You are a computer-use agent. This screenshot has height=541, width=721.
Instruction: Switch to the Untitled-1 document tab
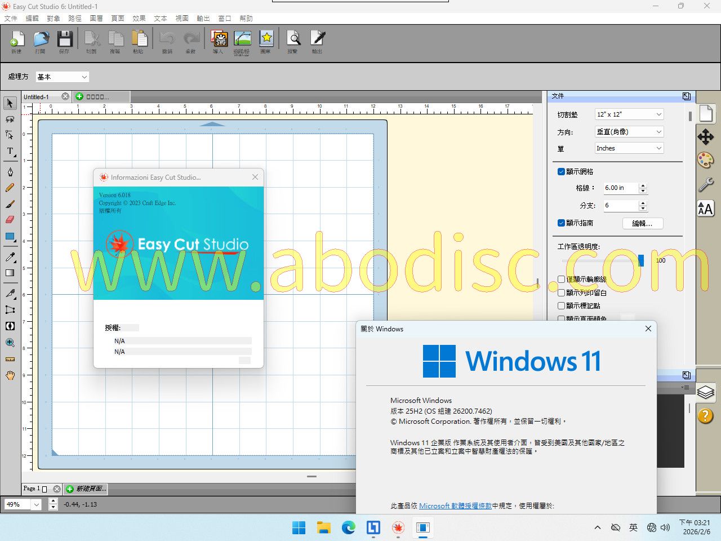[x=37, y=97]
